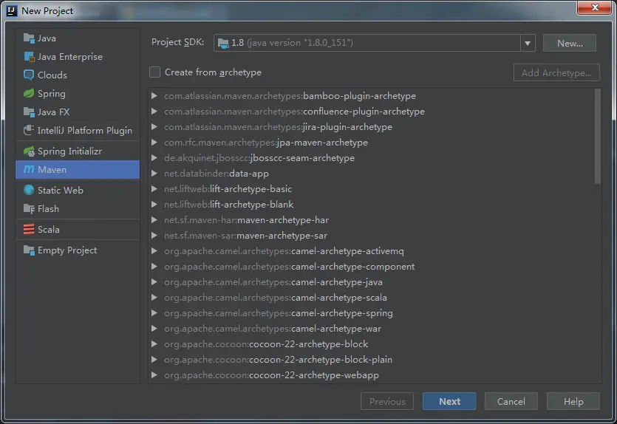The width and height of the screenshot is (617, 424).
Task: Expand bamboo-plugin-archetype node
Action: pyautogui.click(x=154, y=95)
